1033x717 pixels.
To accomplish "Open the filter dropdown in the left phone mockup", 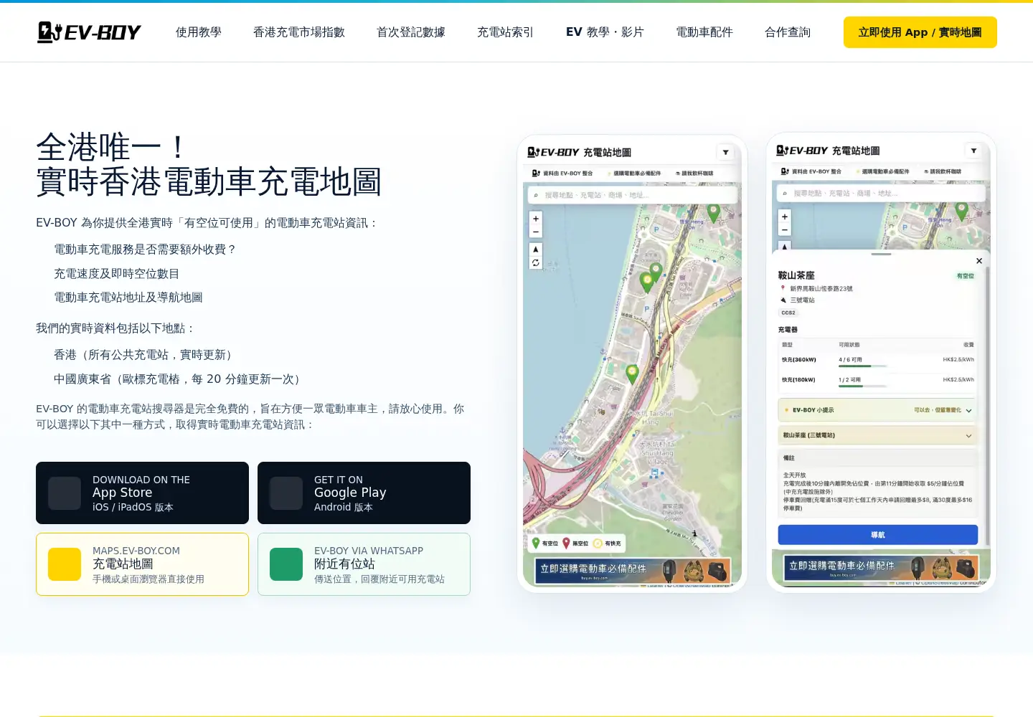I will (725, 152).
